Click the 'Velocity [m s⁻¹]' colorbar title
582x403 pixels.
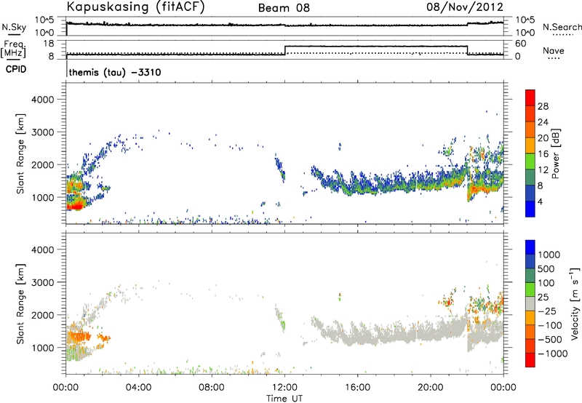tap(575, 303)
